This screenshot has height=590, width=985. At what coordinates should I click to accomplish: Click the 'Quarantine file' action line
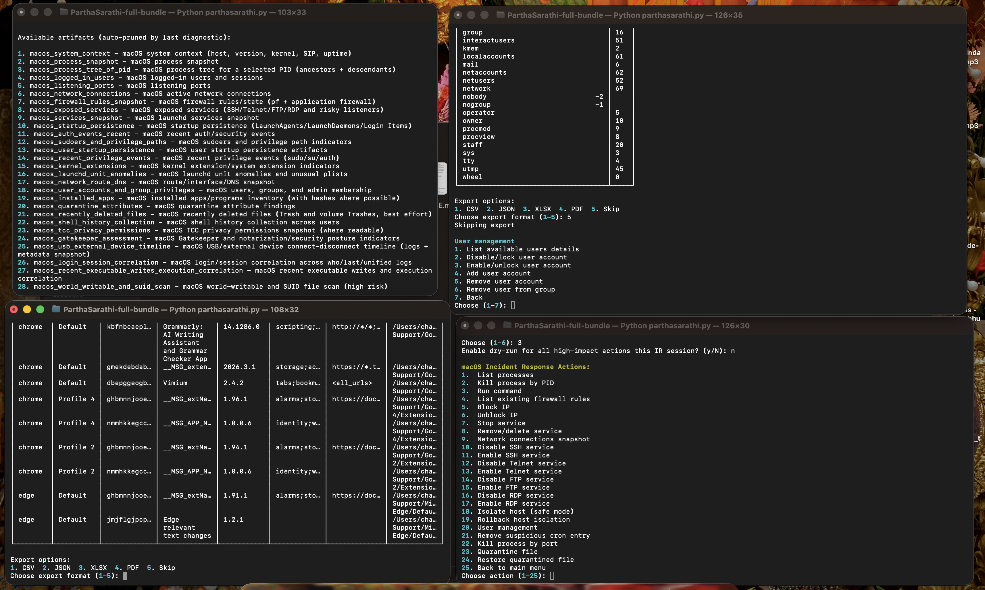coord(499,552)
